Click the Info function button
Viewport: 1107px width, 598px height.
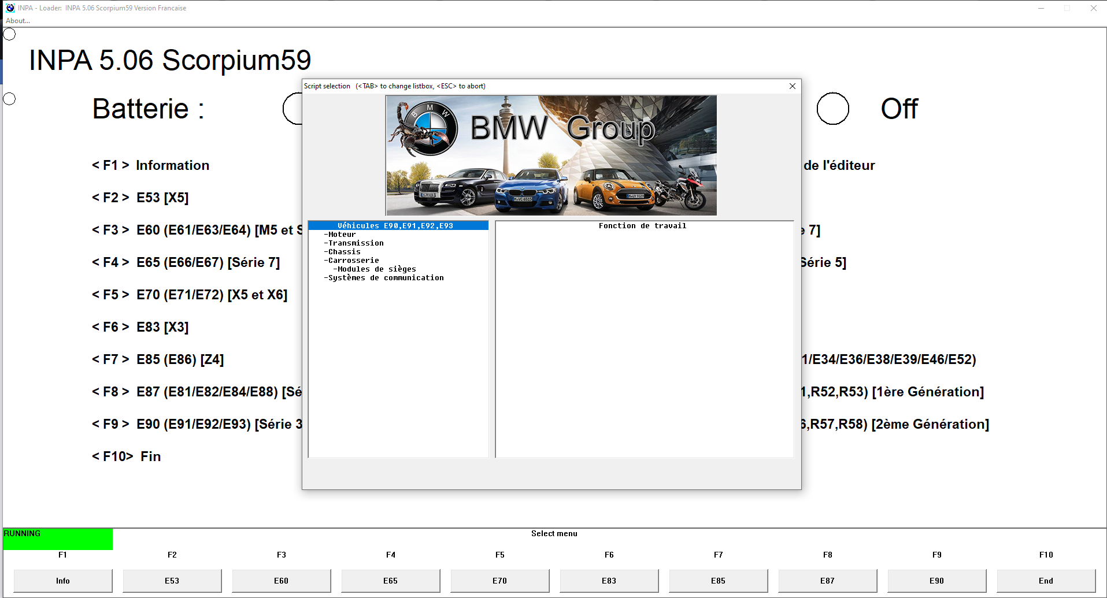point(63,581)
